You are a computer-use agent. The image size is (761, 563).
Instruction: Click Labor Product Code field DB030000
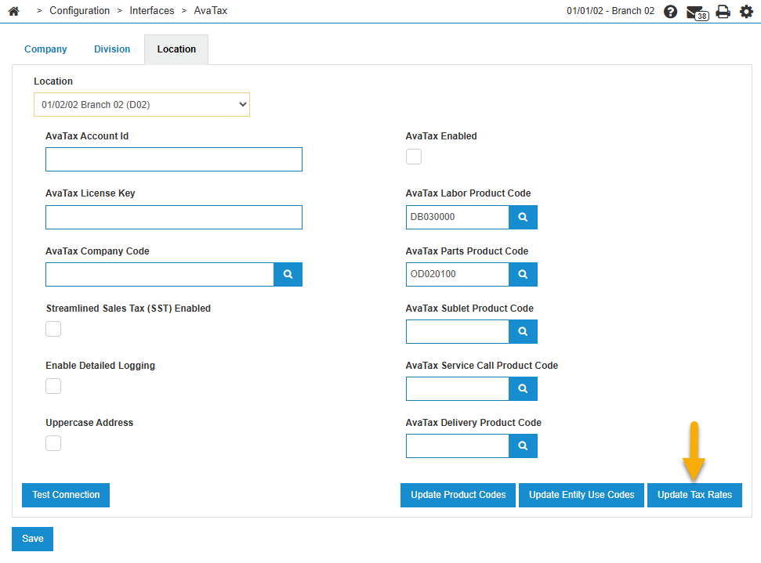click(457, 217)
